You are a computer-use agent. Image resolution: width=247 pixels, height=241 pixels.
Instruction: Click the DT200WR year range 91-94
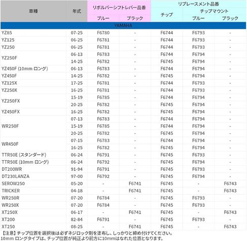[x=77, y=169]
